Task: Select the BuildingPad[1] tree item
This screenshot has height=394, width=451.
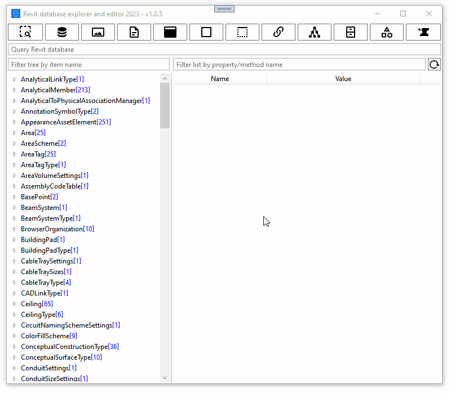Action: point(43,240)
